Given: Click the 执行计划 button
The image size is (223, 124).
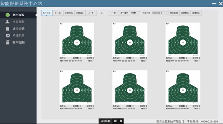Looking at the screenshot, I should coord(47,13).
